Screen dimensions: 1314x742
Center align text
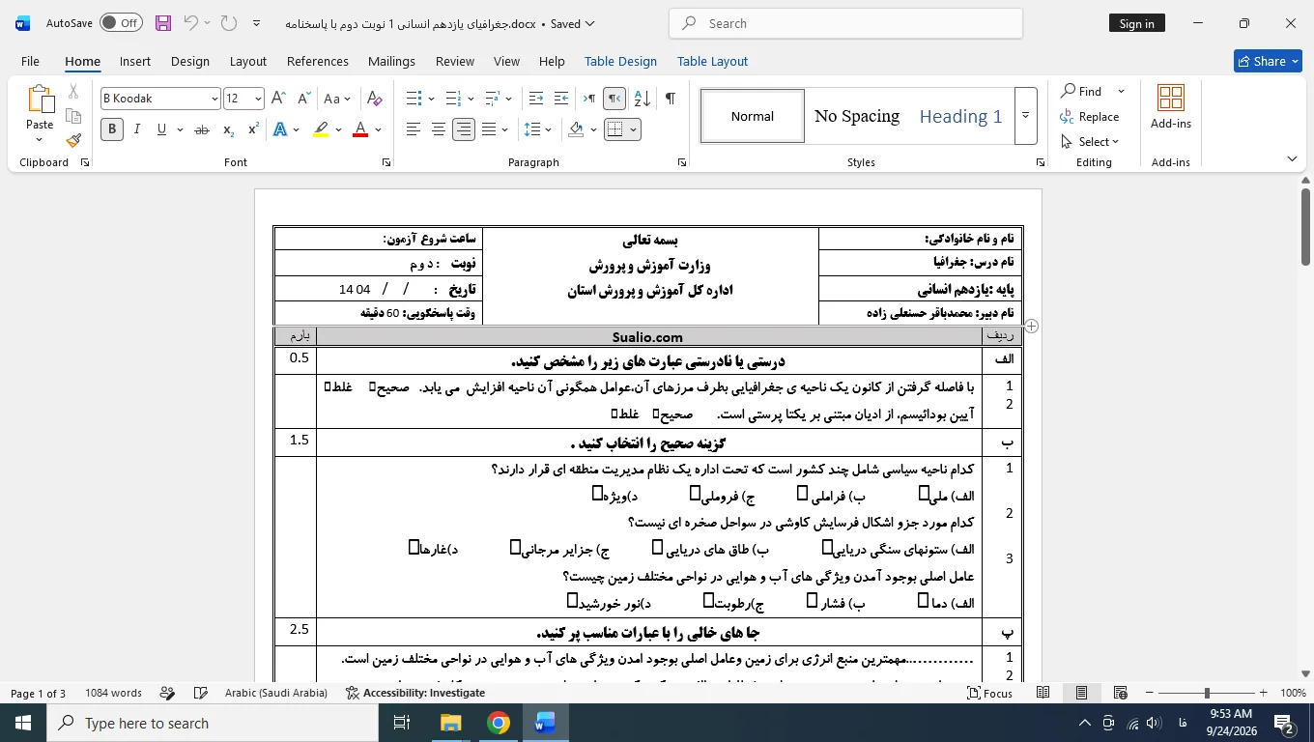click(439, 129)
